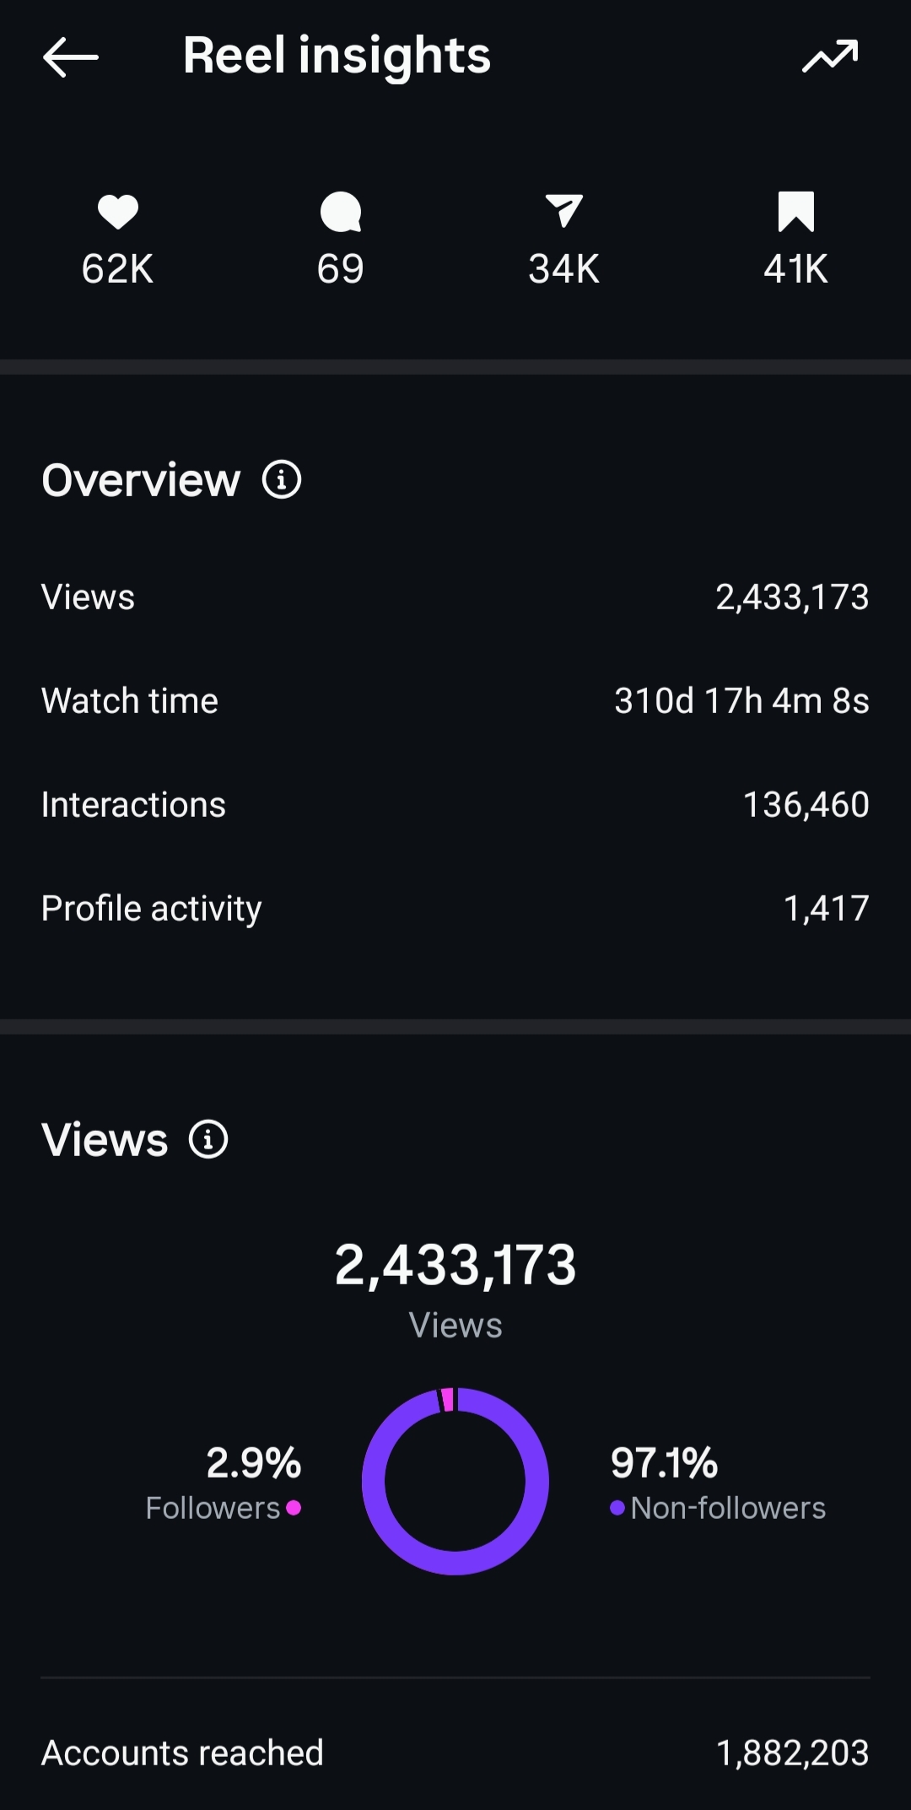Image resolution: width=911 pixels, height=1810 pixels.
Task: Open the Views section info icon
Action: (x=208, y=1139)
